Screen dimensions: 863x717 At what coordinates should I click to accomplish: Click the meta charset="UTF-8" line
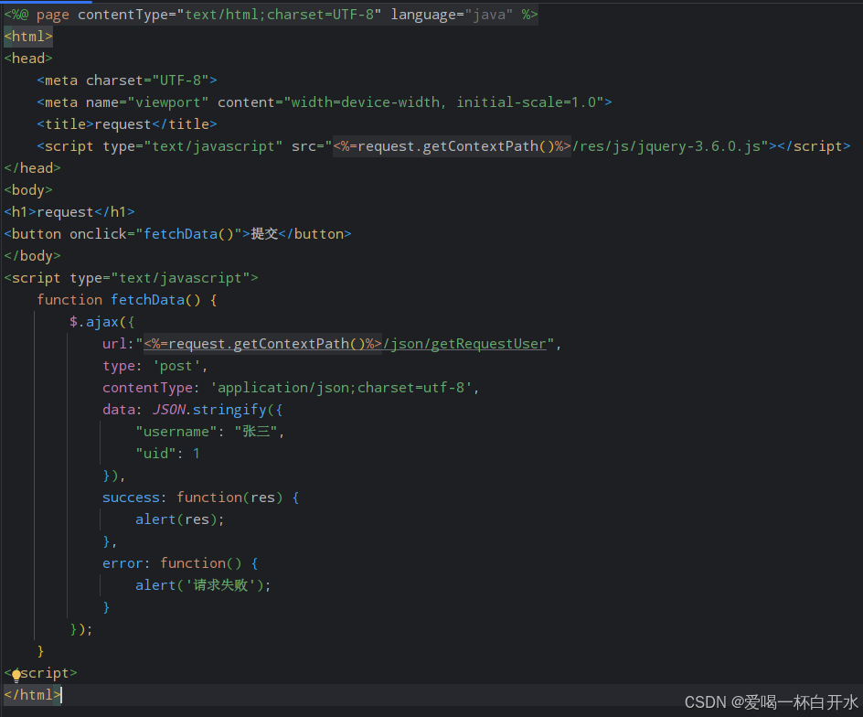click(126, 80)
